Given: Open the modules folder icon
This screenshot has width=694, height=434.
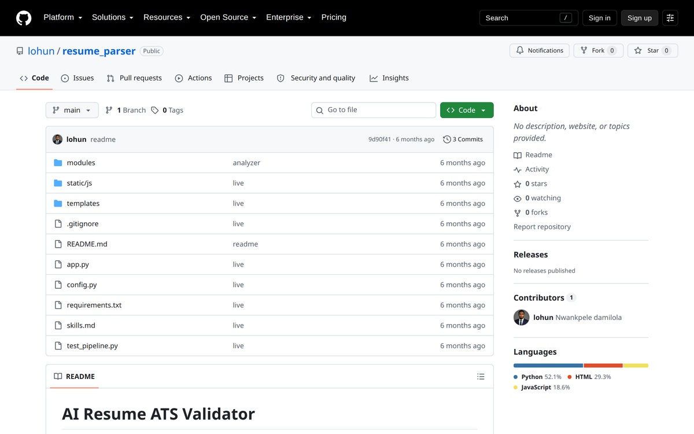Looking at the screenshot, I should click(x=58, y=163).
